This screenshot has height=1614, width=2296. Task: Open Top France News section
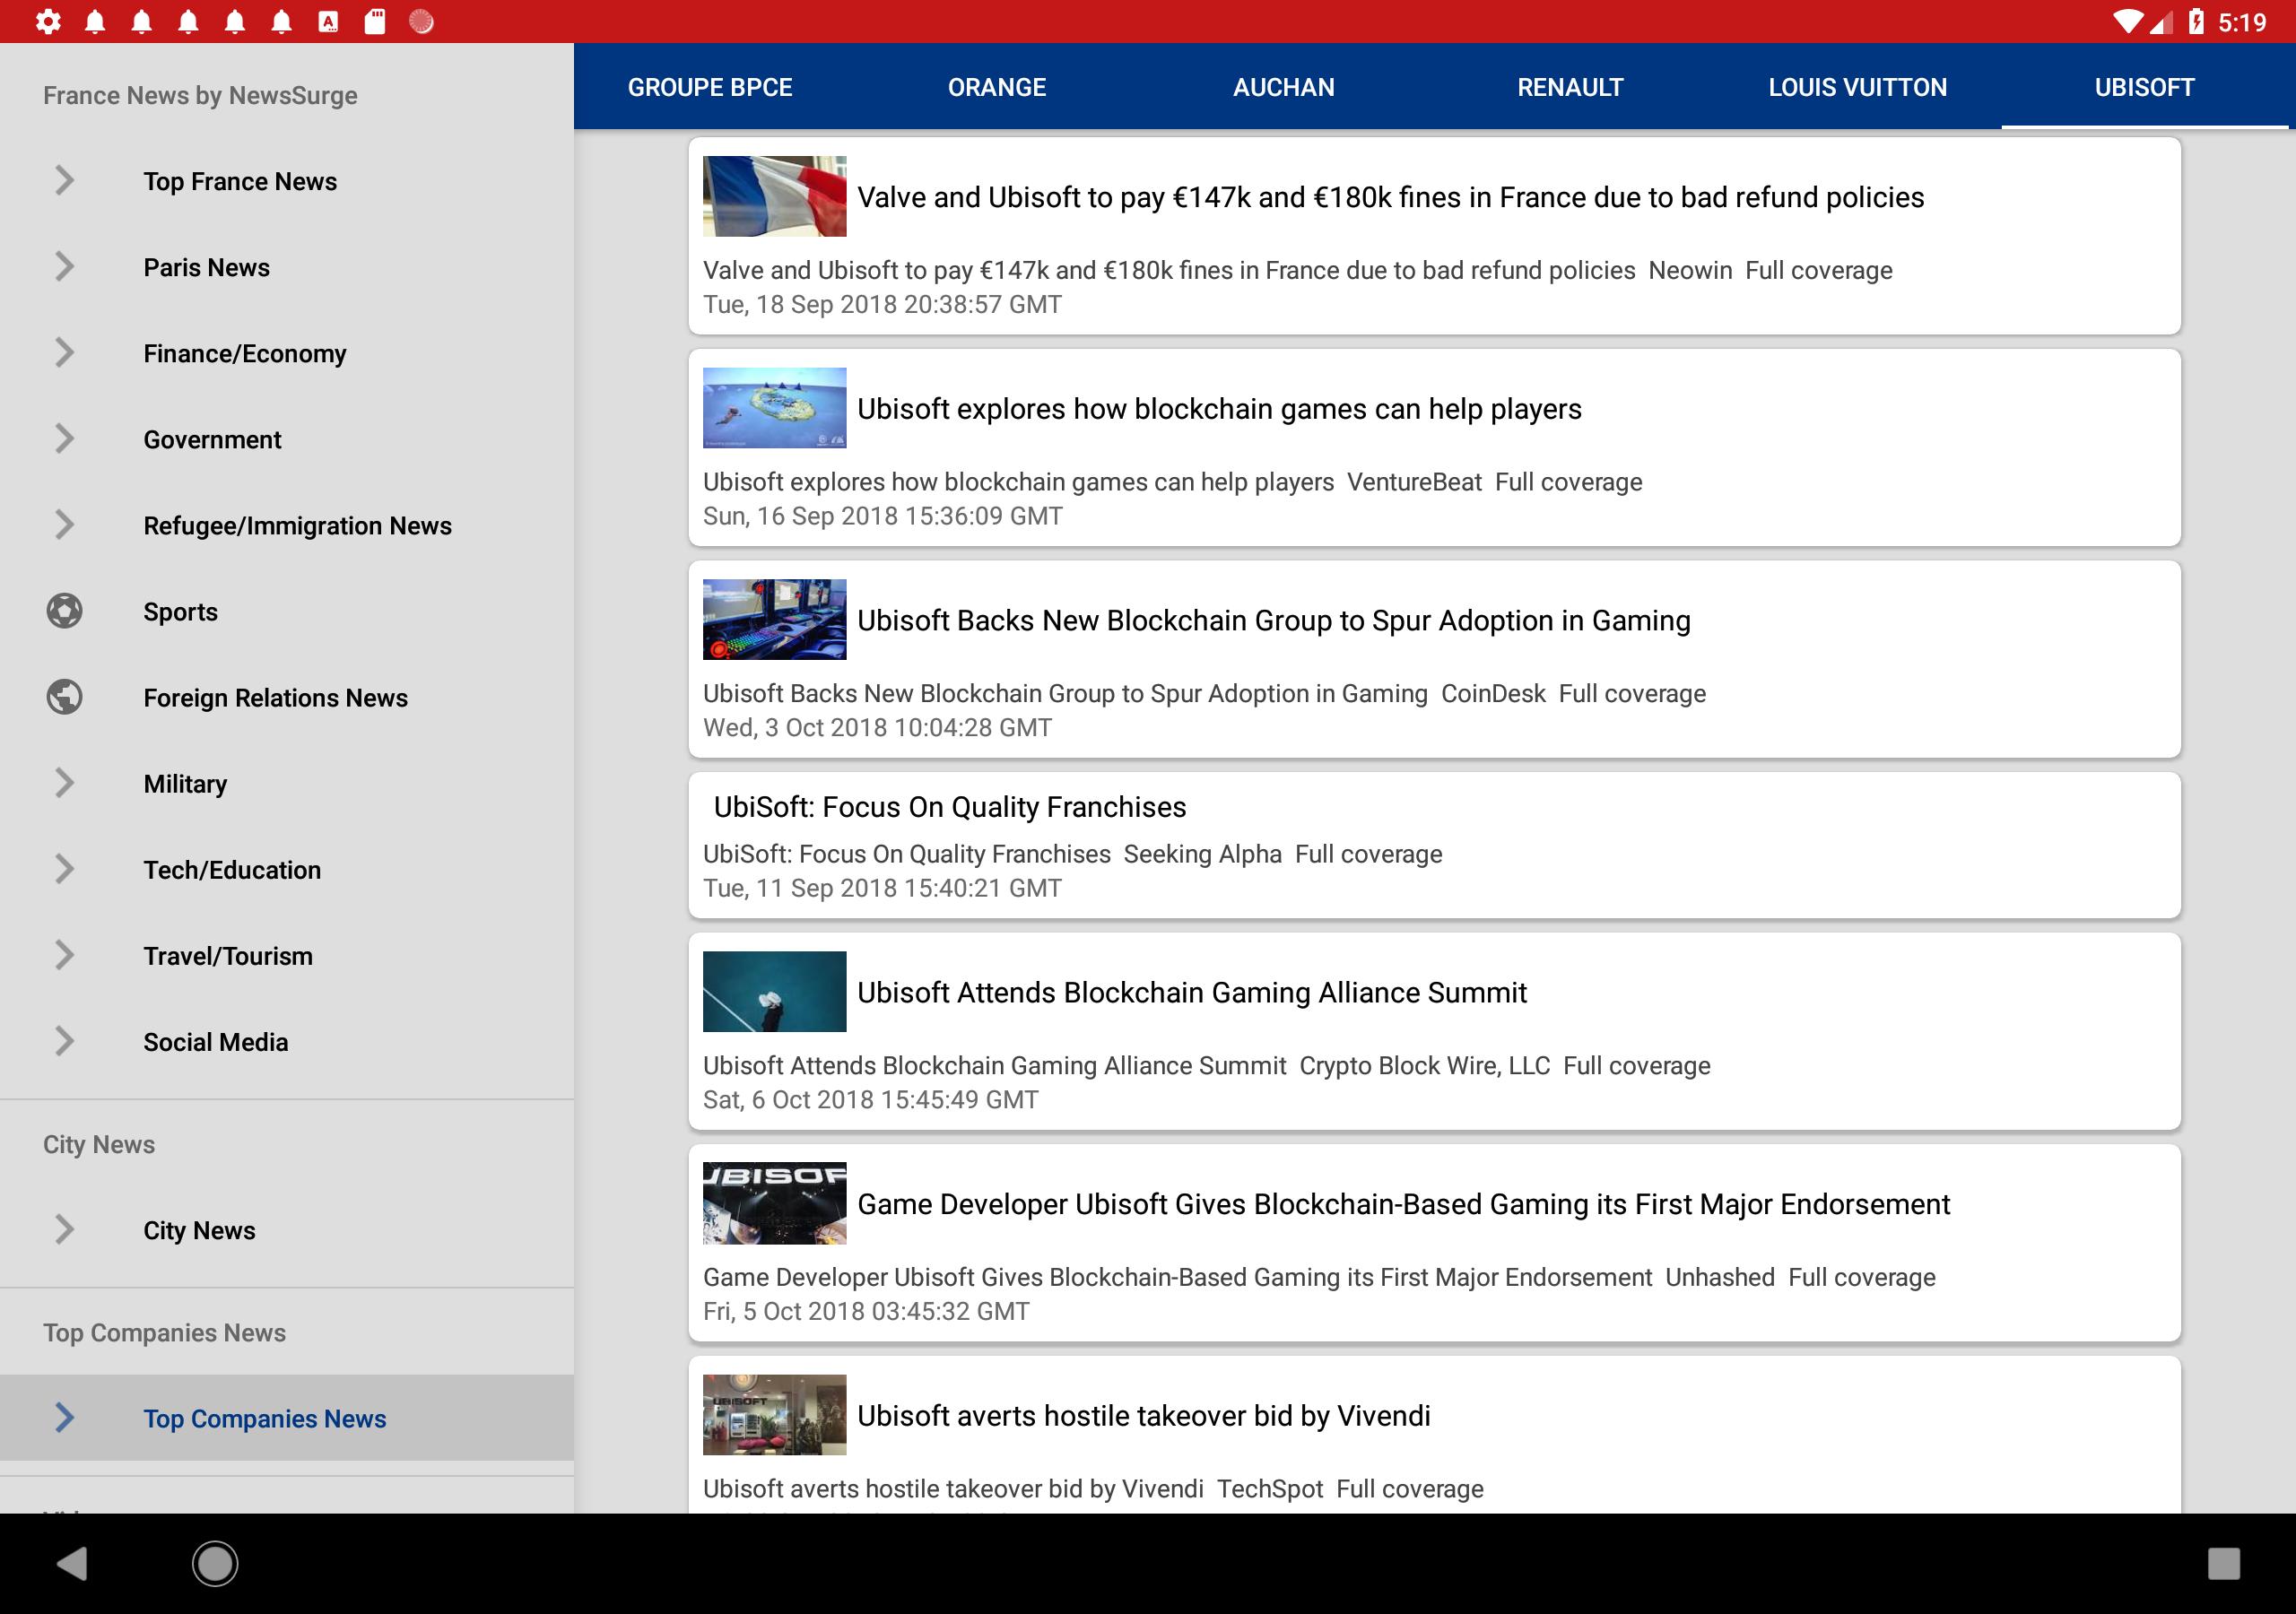[287, 181]
